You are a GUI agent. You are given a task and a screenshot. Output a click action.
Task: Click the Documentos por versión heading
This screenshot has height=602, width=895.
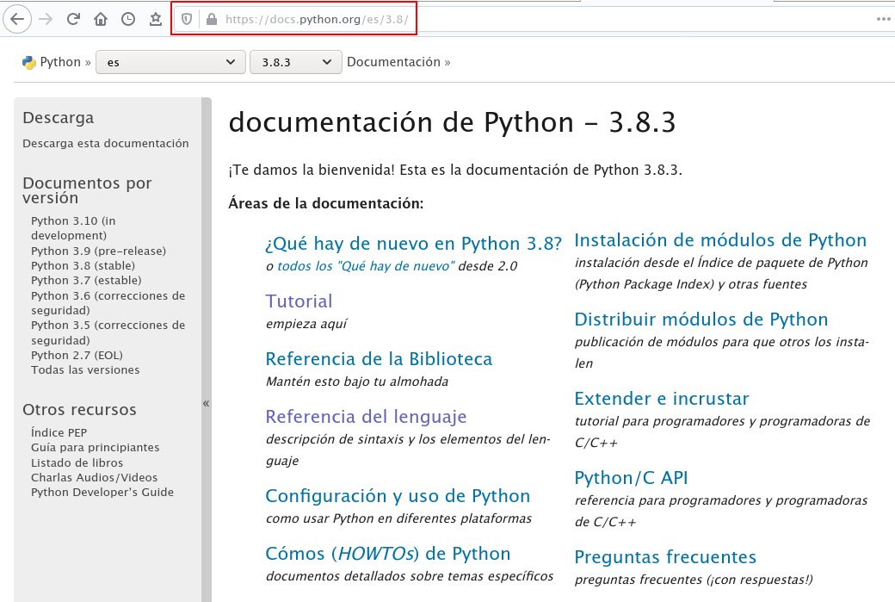point(87,190)
